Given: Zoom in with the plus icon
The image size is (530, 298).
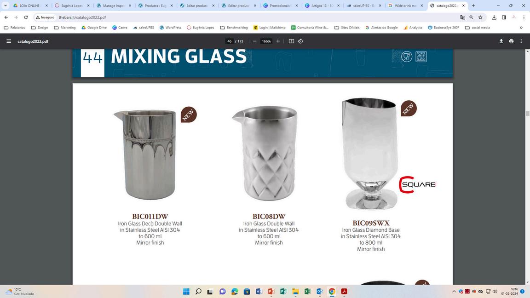Looking at the screenshot, I should tap(278, 41).
